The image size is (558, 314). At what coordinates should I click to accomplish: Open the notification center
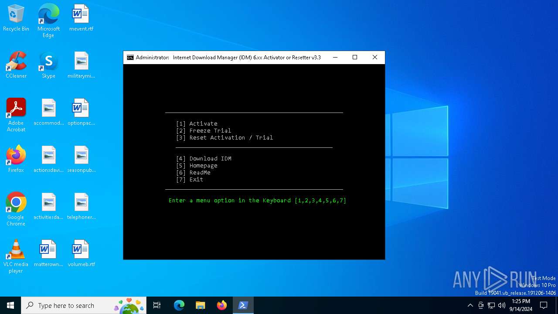point(544,305)
